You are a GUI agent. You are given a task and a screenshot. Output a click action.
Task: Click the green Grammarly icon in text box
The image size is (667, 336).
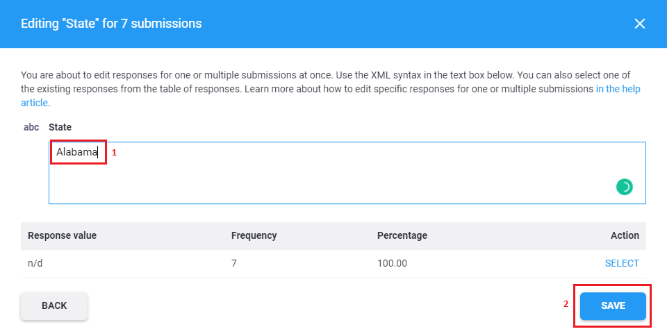(624, 187)
